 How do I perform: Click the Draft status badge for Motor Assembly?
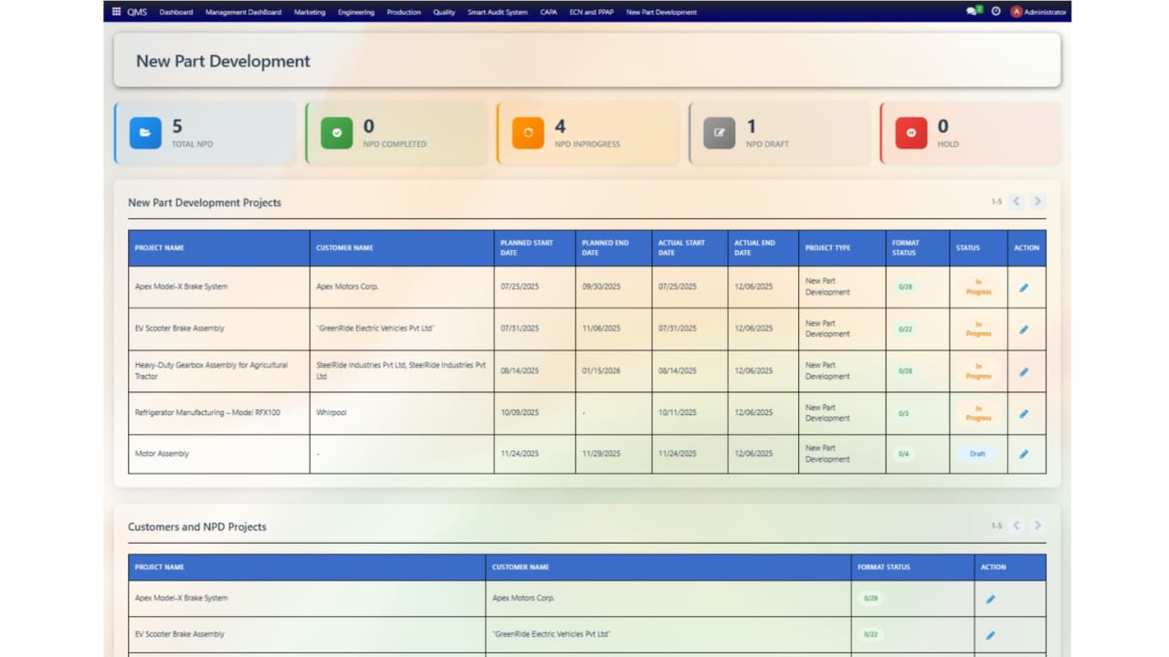click(977, 454)
